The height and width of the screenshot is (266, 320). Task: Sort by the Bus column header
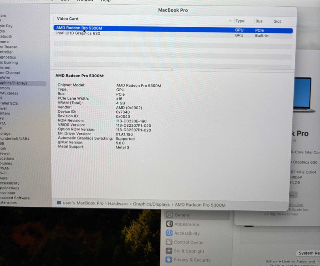(259, 21)
